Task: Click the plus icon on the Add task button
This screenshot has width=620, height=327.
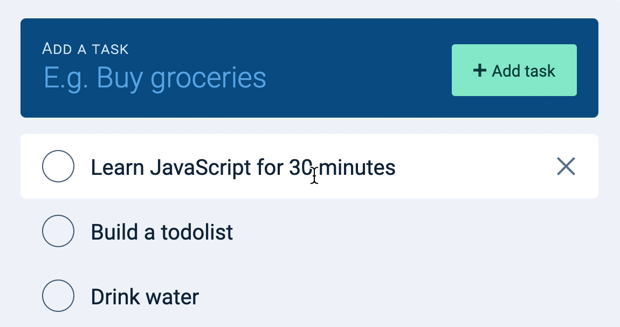Action: tap(480, 70)
